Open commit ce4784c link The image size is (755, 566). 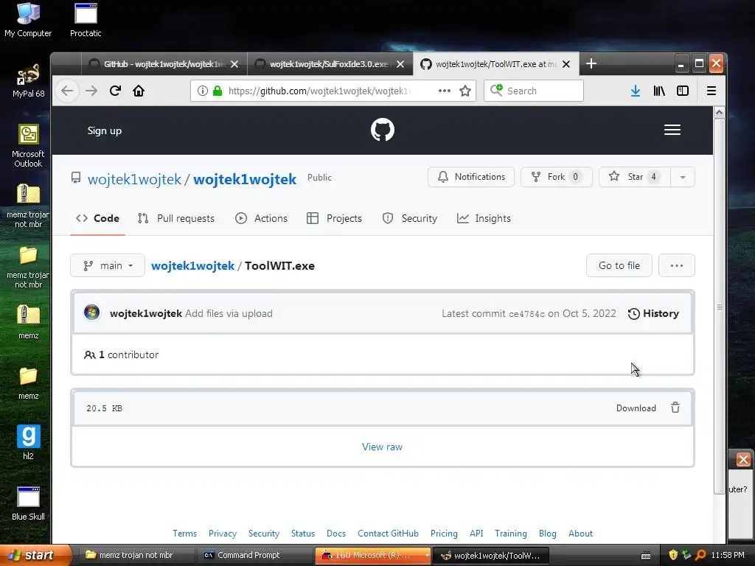tap(526, 314)
